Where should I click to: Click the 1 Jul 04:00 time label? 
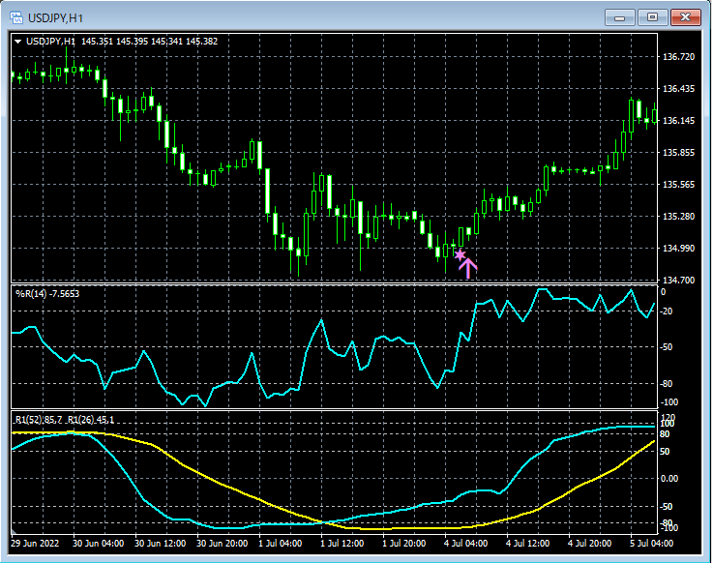tap(281, 544)
